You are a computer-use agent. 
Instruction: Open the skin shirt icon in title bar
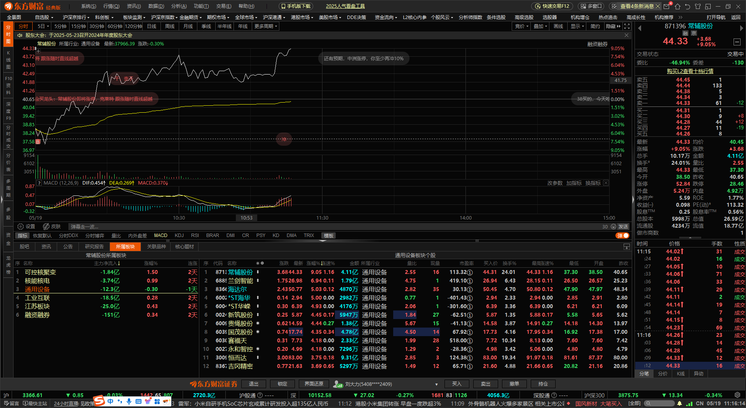(x=698, y=6)
